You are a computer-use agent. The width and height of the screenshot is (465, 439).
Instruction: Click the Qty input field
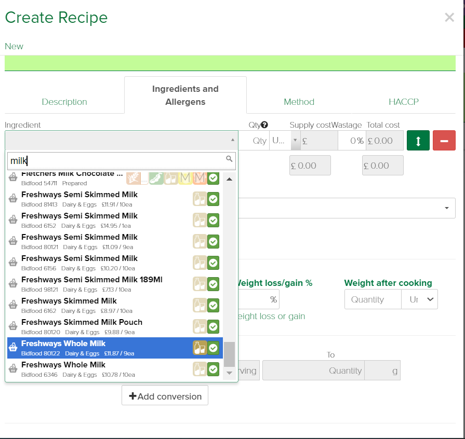[254, 141]
